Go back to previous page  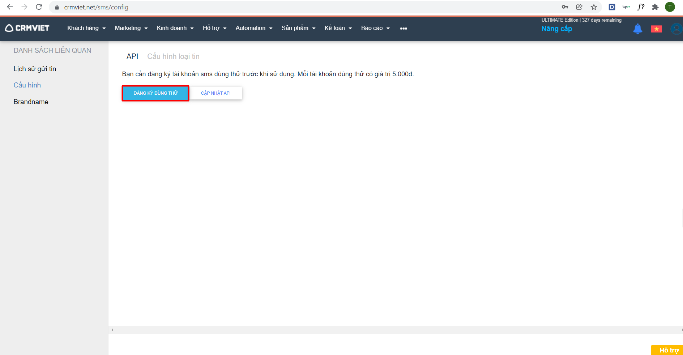tap(10, 7)
